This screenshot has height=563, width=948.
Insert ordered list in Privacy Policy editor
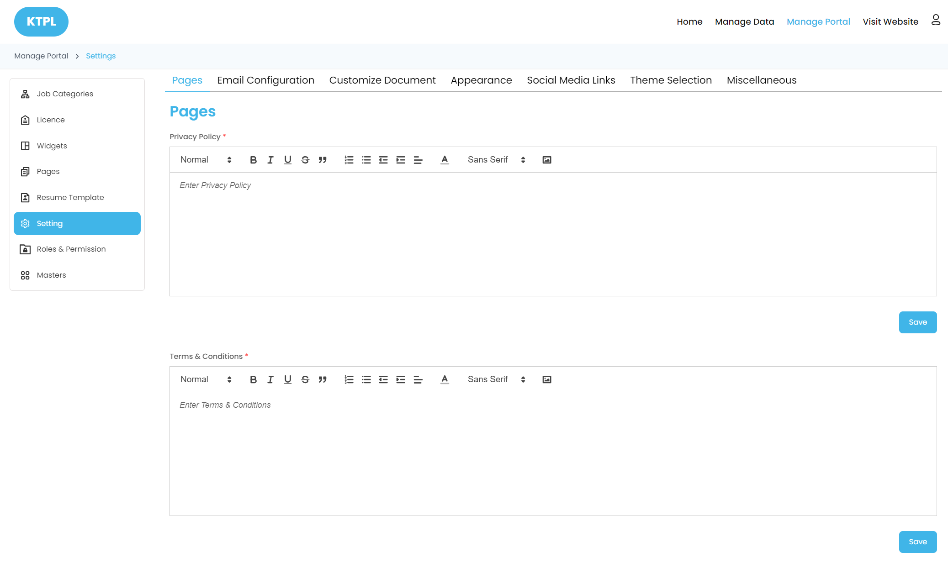click(x=349, y=160)
